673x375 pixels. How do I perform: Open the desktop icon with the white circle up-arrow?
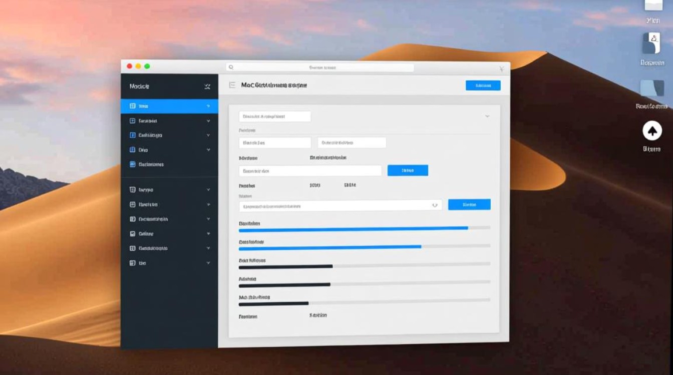tap(651, 131)
